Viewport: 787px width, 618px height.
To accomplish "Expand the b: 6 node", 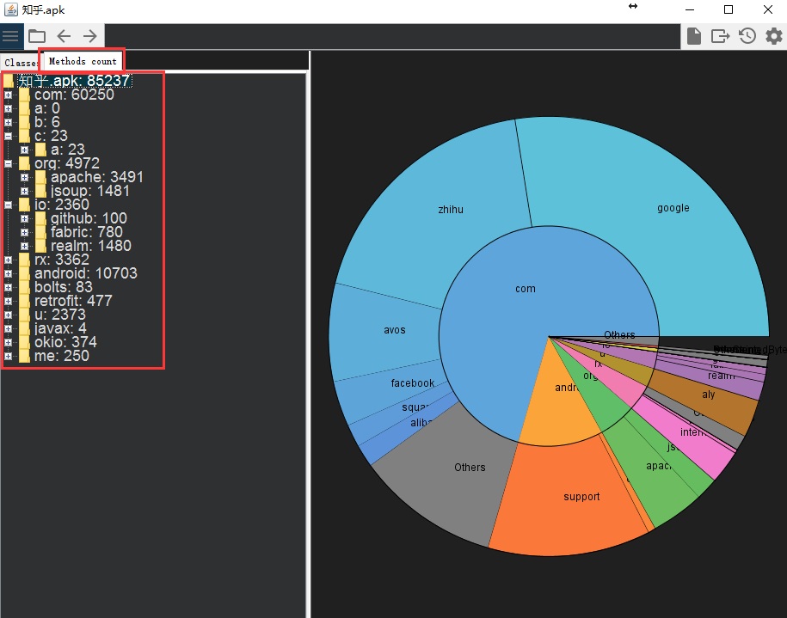I will (x=8, y=122).
